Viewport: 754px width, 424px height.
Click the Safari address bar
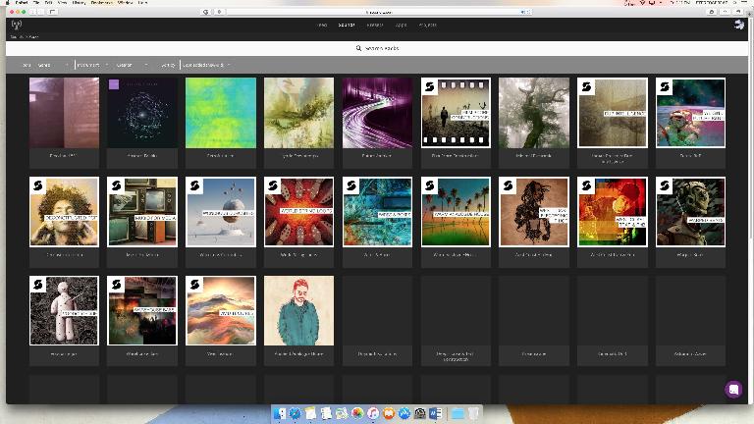379,12
